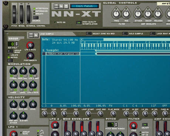Enable External Control X for LFO 1 Rate
The width and height of the screenshot is (170, 136).
click(35, 90)
